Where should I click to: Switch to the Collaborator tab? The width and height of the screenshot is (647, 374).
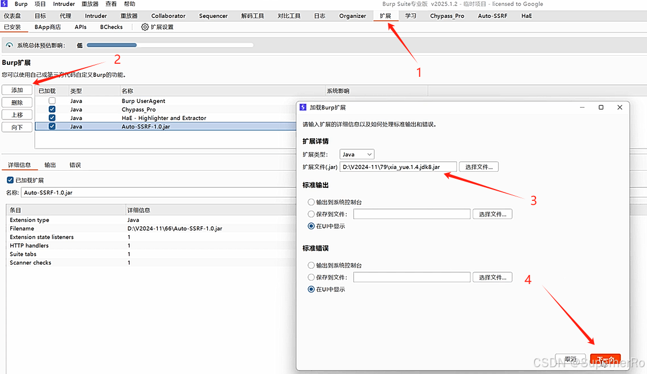[169, 16]
